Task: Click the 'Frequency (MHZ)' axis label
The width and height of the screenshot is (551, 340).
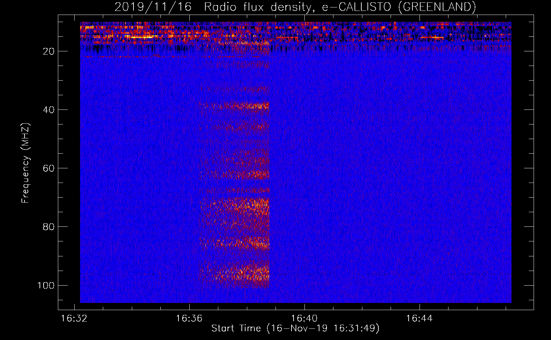Action: (x=26, y=163)
